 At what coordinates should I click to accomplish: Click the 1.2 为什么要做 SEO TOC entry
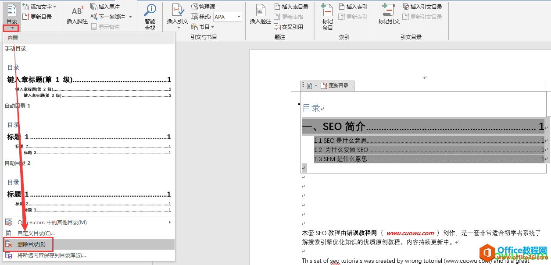click(x=429, y=150)
